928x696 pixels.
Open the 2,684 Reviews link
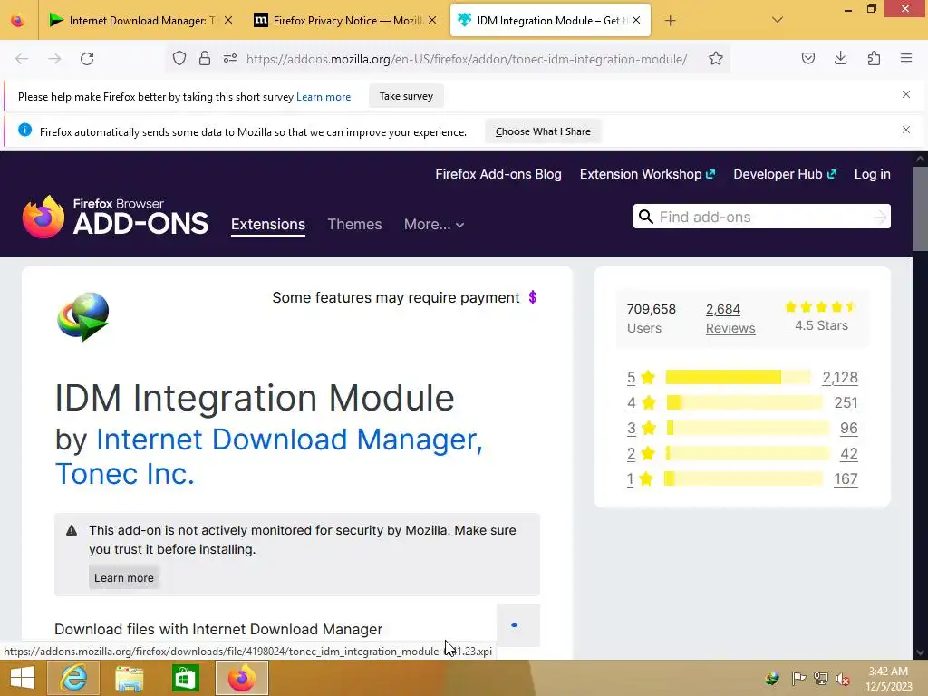coord(730,318)
